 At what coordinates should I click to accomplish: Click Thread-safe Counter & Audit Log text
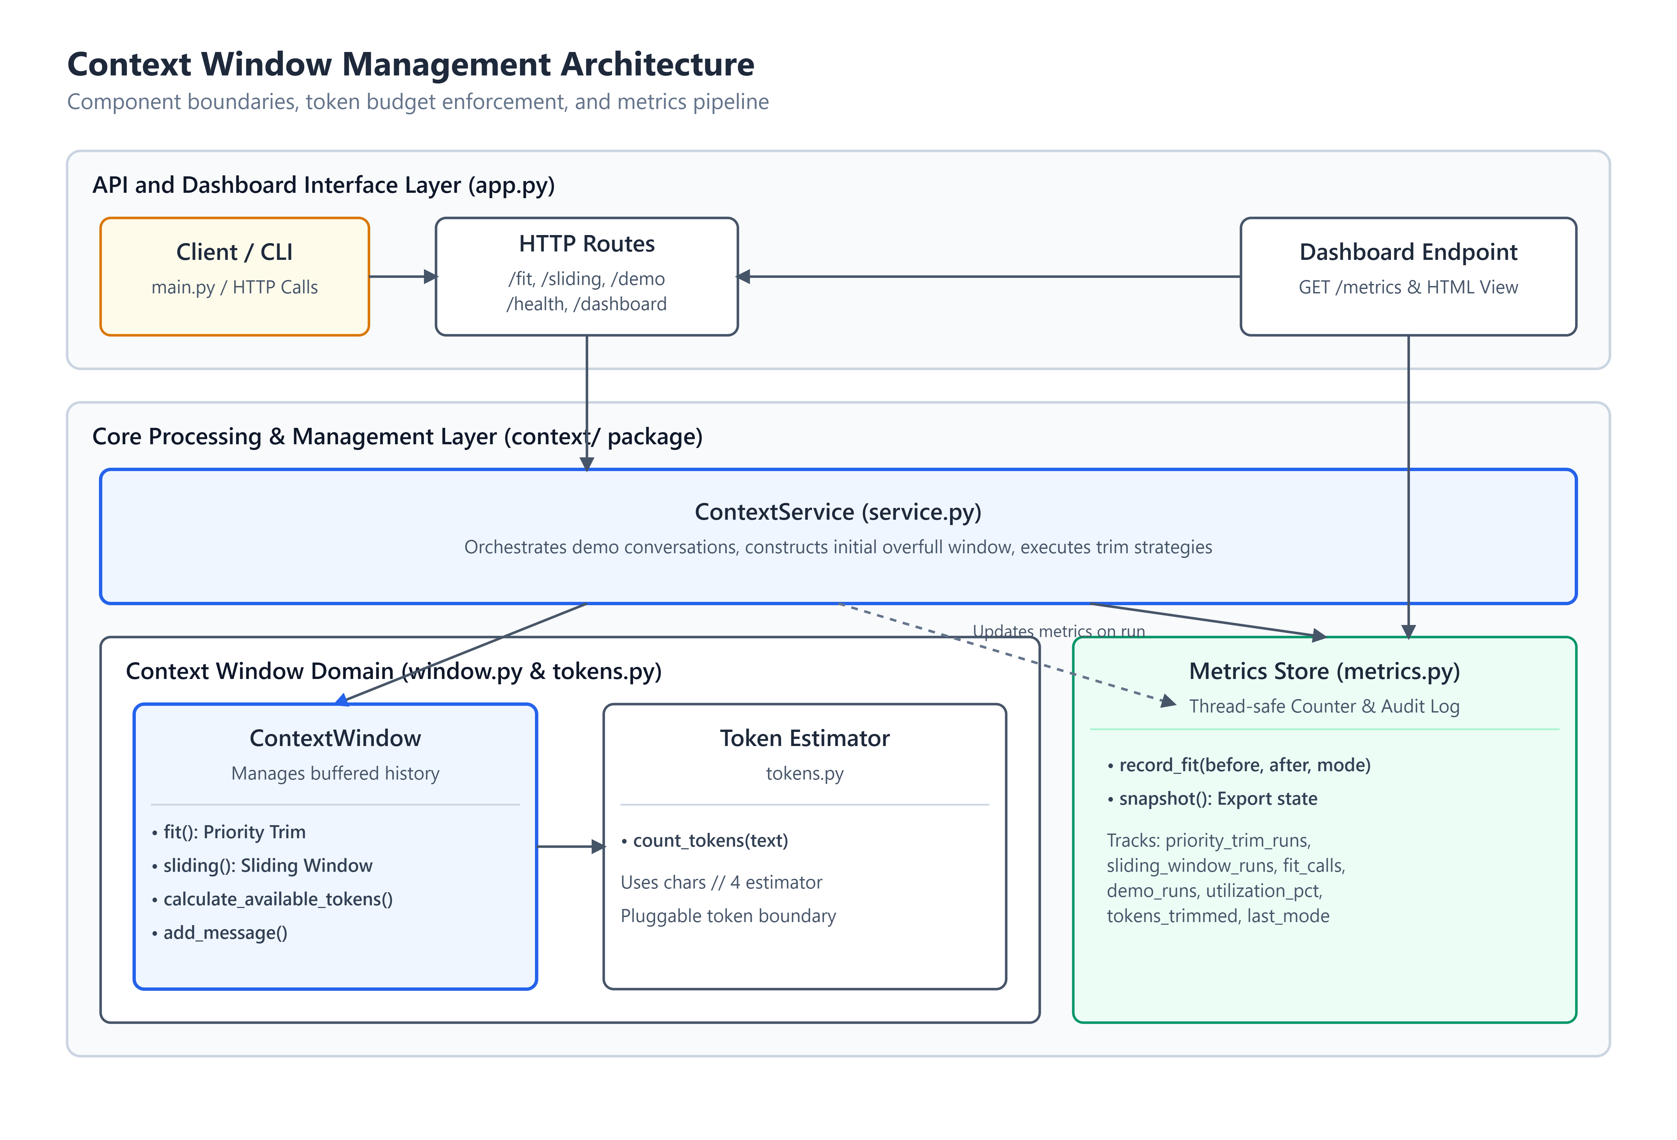[x=1324, y=706]
